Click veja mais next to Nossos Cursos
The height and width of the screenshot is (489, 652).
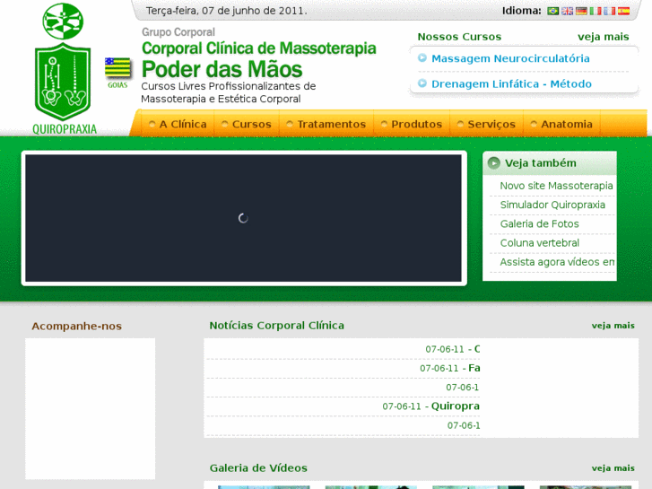603,37
